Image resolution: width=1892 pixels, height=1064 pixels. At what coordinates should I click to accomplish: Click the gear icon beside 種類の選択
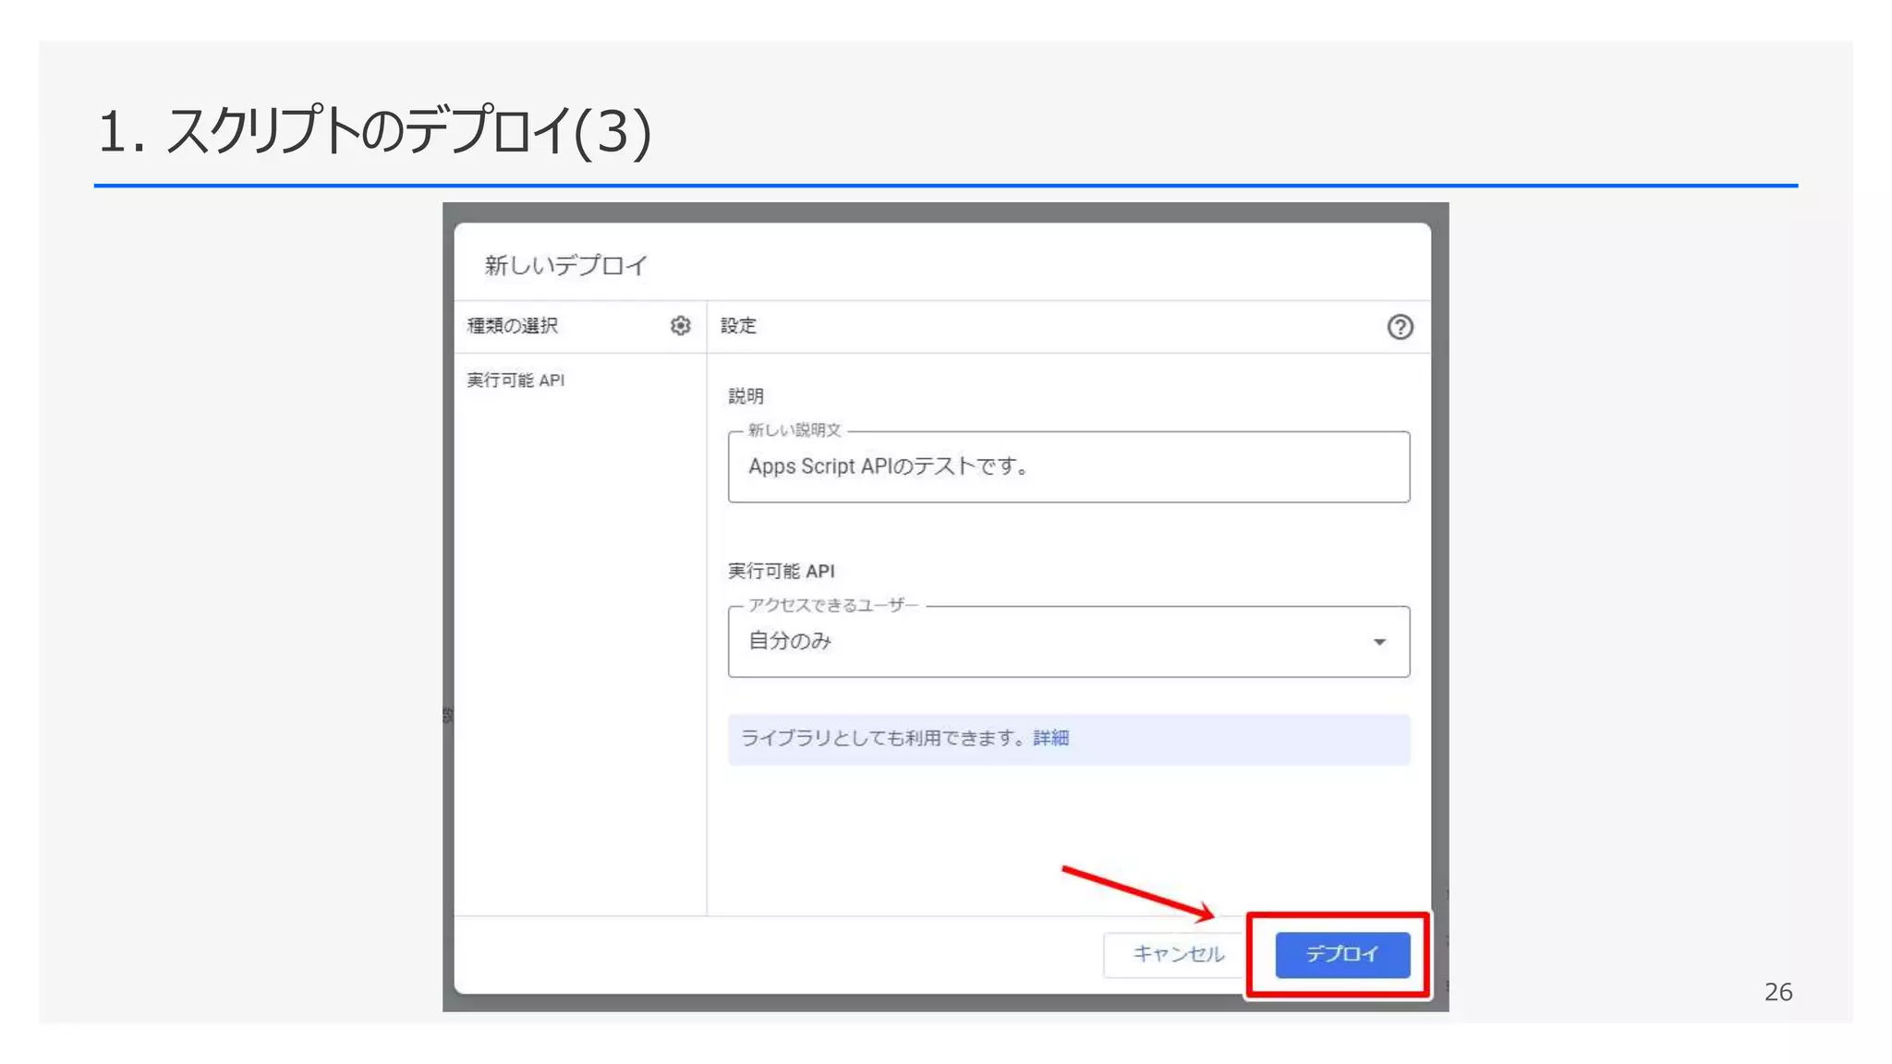680,326
